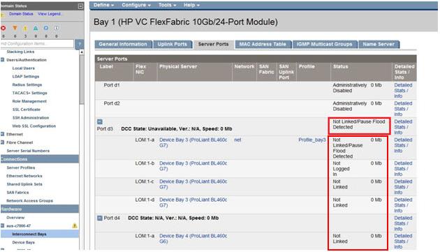Click the grey informational status icon

coord(57,28)
